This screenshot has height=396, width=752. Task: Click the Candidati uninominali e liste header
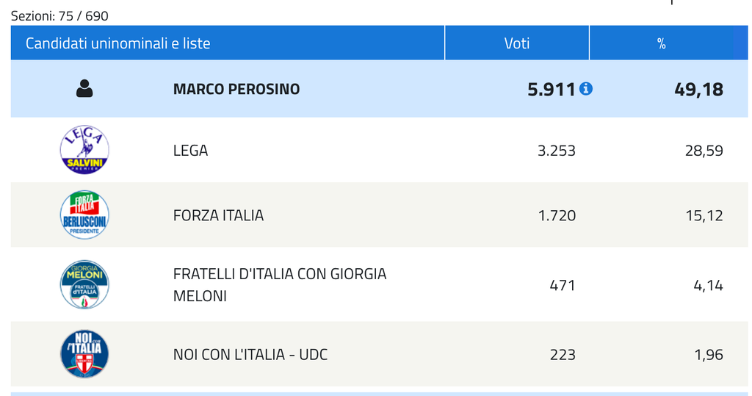click(x=118, y=43)
